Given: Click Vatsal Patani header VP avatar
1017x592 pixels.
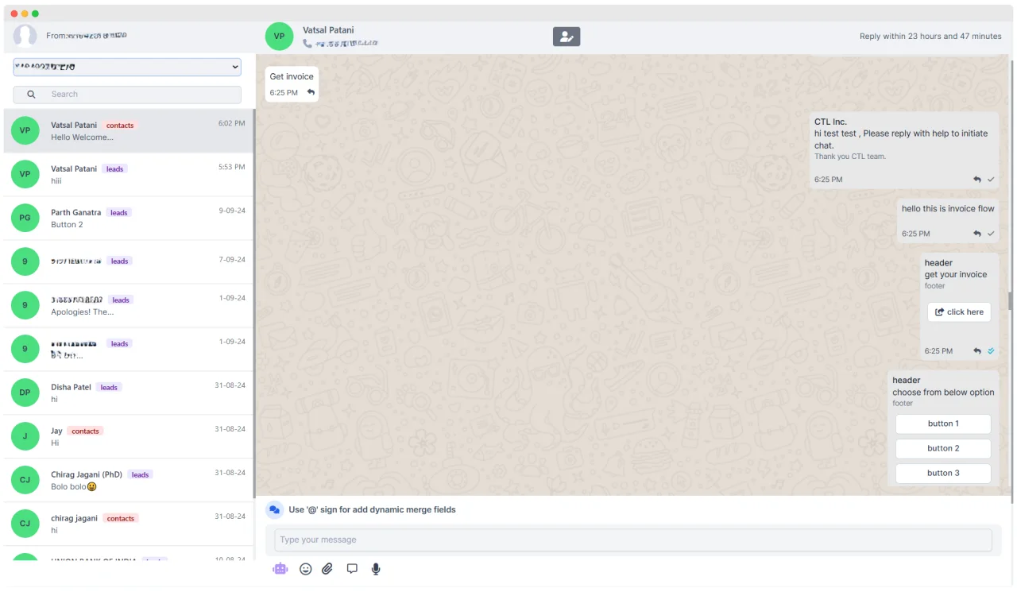Looking at the screenshot, I should tap(279, 37).
